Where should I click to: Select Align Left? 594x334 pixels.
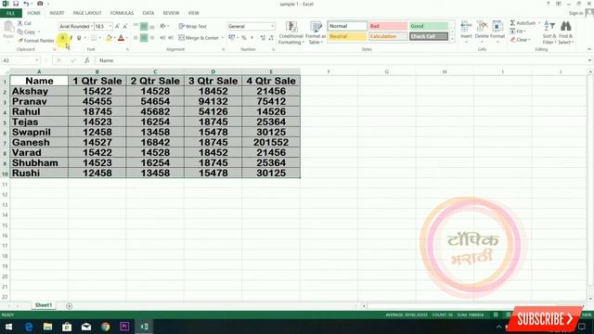tap(136, 38)
